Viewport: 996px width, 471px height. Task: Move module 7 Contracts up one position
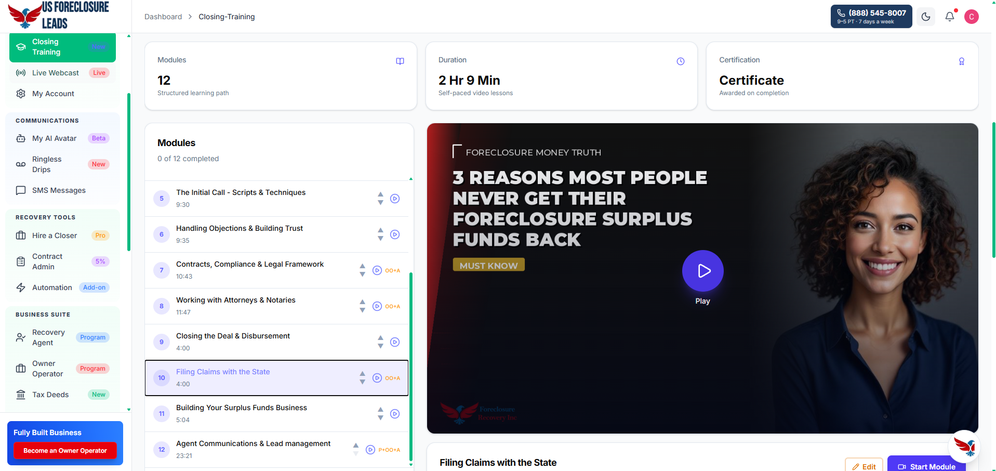coord(362,267)
